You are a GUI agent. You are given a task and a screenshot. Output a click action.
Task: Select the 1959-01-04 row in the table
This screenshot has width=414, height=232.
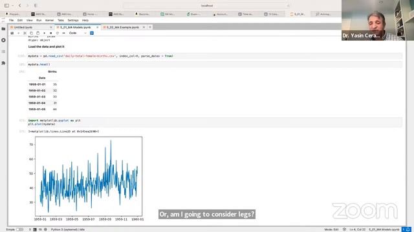(43, 103)
